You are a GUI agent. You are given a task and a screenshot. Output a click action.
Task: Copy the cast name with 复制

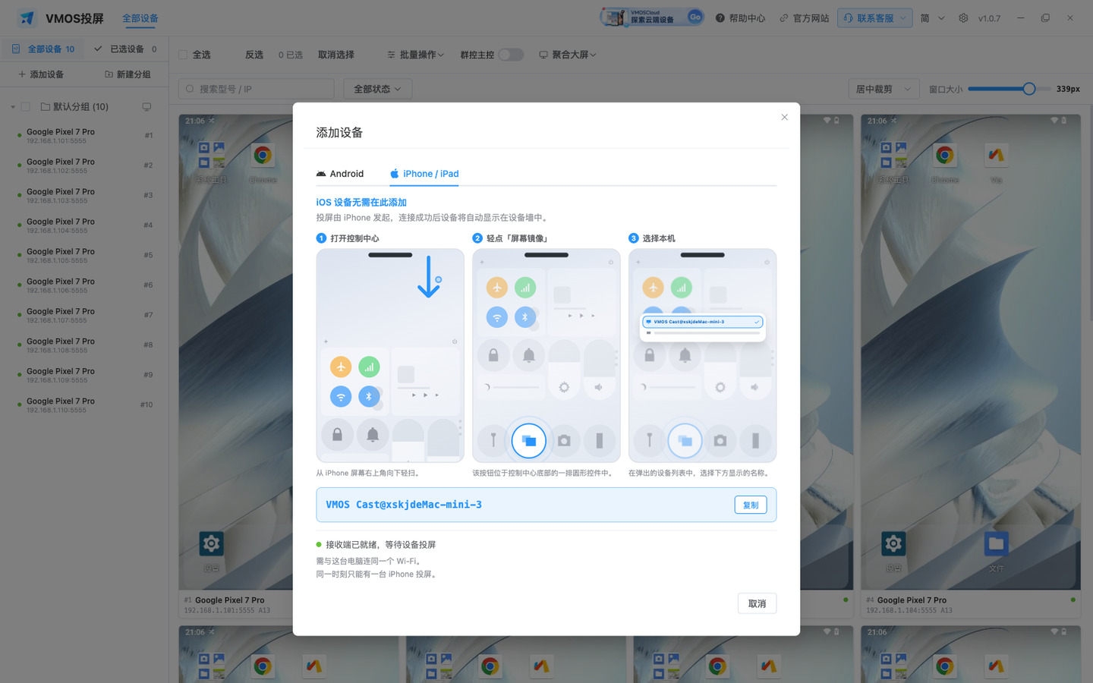point(751,505)
